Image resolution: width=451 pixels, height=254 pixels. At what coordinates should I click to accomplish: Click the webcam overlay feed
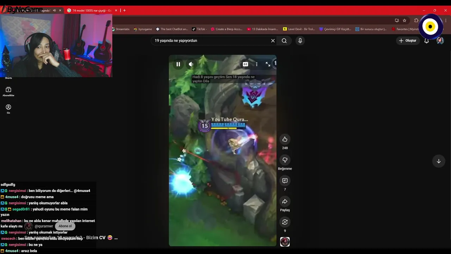56,46
